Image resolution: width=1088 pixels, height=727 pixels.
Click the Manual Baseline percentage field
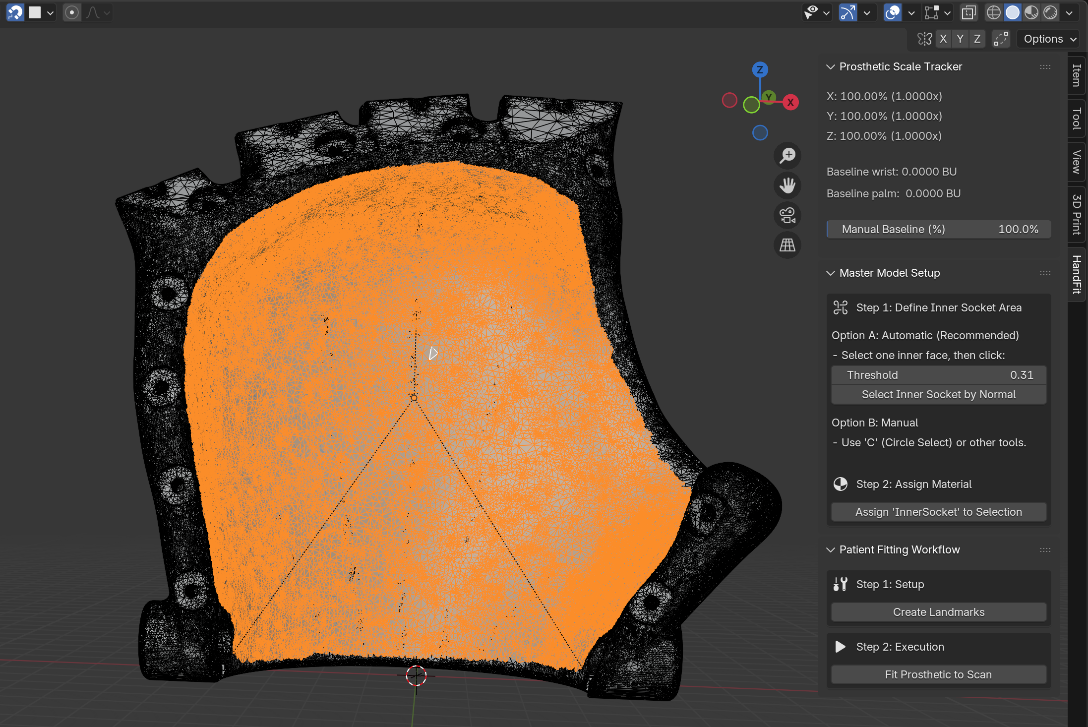[x=938, y=229]
